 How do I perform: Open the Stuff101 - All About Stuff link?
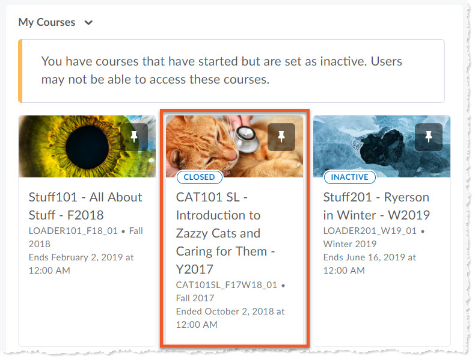[85, 206]
